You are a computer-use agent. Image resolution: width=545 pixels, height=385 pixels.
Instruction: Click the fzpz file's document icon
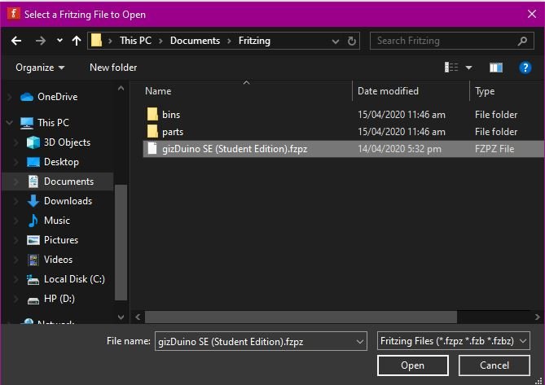point(152,148)
